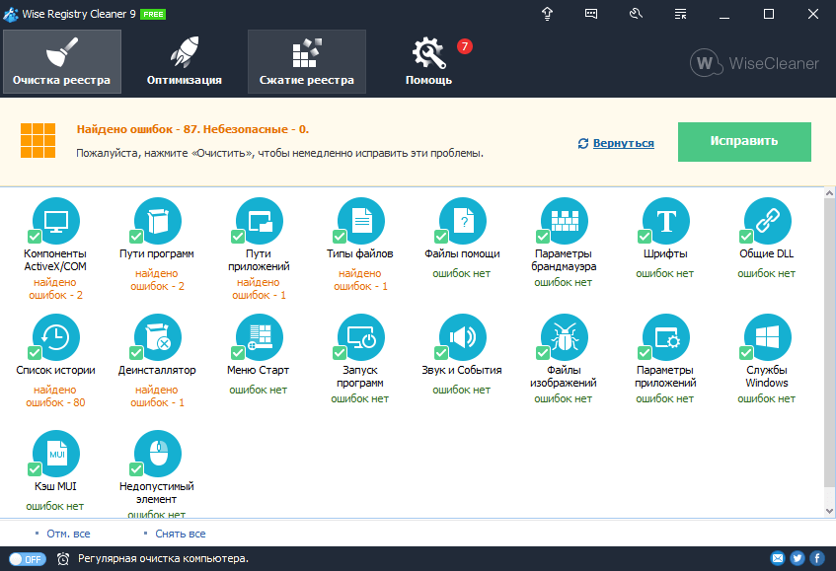Image resolution: width=836 pixels, height=571 pixels.
Task: Click the red 7 notification badge
Action: [x=464, y=46]
